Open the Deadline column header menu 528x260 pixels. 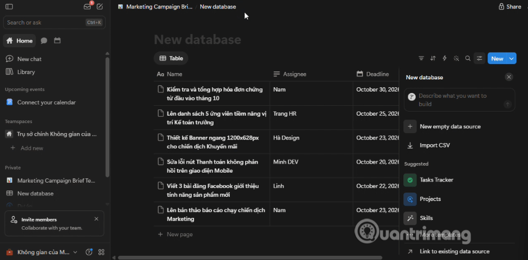click(x=376, y=74)
